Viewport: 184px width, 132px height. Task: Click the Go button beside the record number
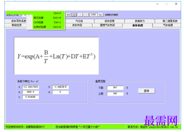pyautogui.click(x=100, y=15)
